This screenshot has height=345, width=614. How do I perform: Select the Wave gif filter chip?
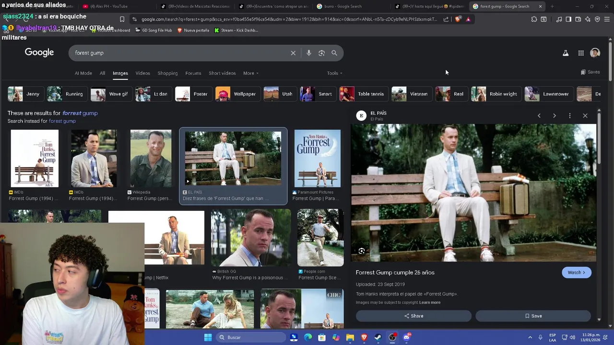[112, 94]
